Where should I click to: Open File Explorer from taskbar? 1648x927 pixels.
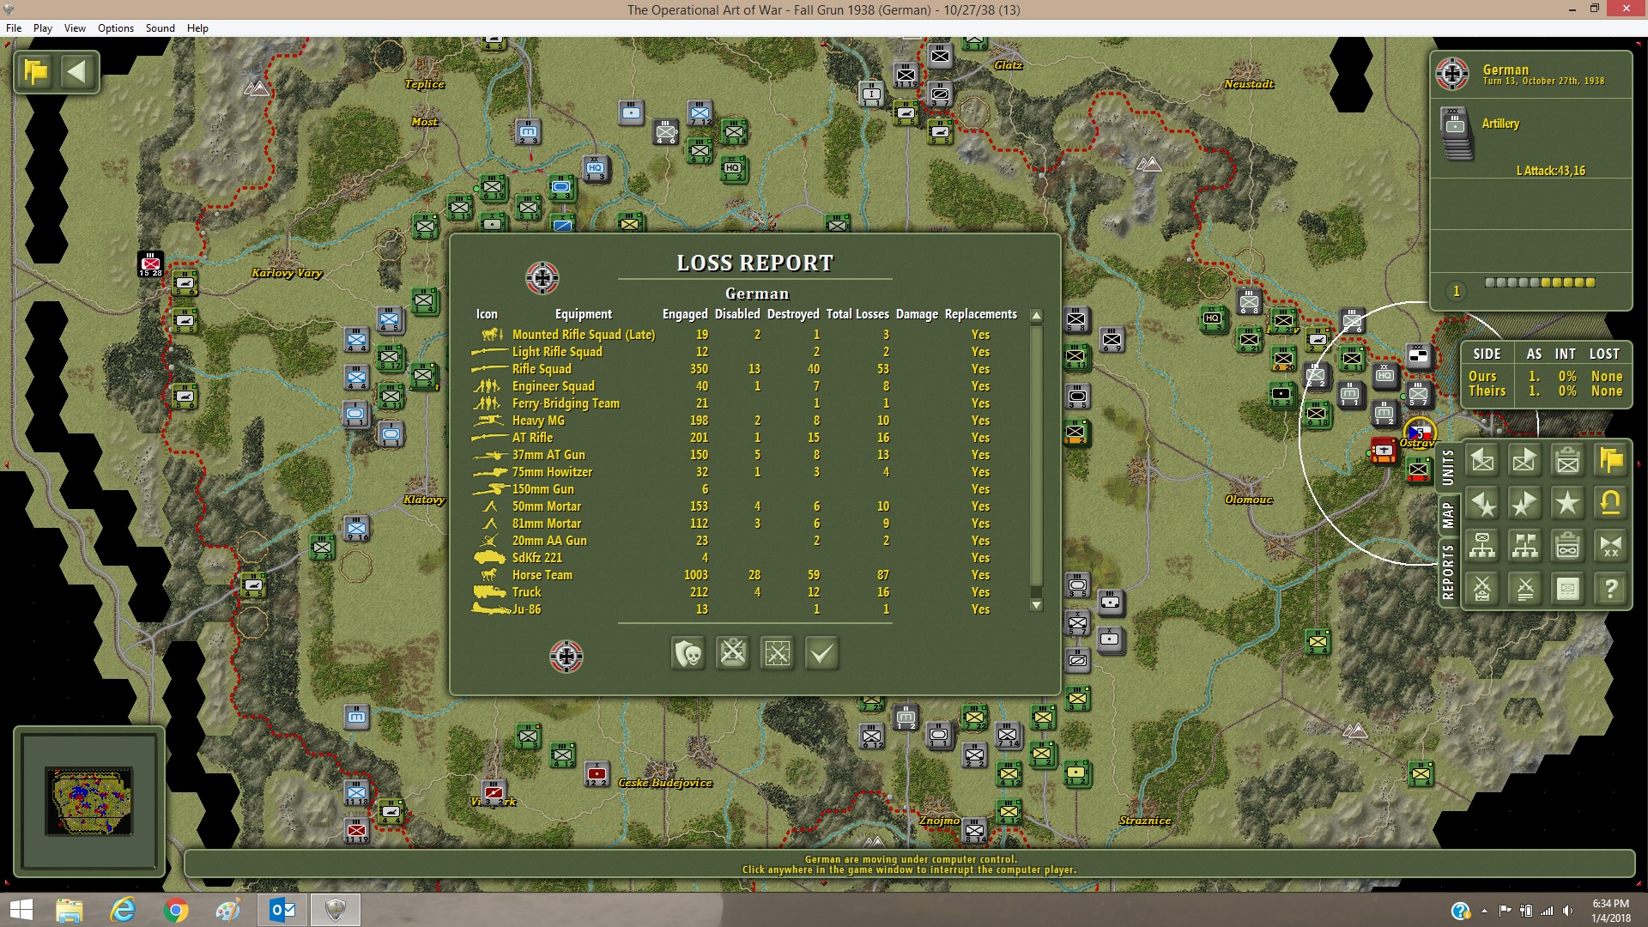click(x=70, y=910)
